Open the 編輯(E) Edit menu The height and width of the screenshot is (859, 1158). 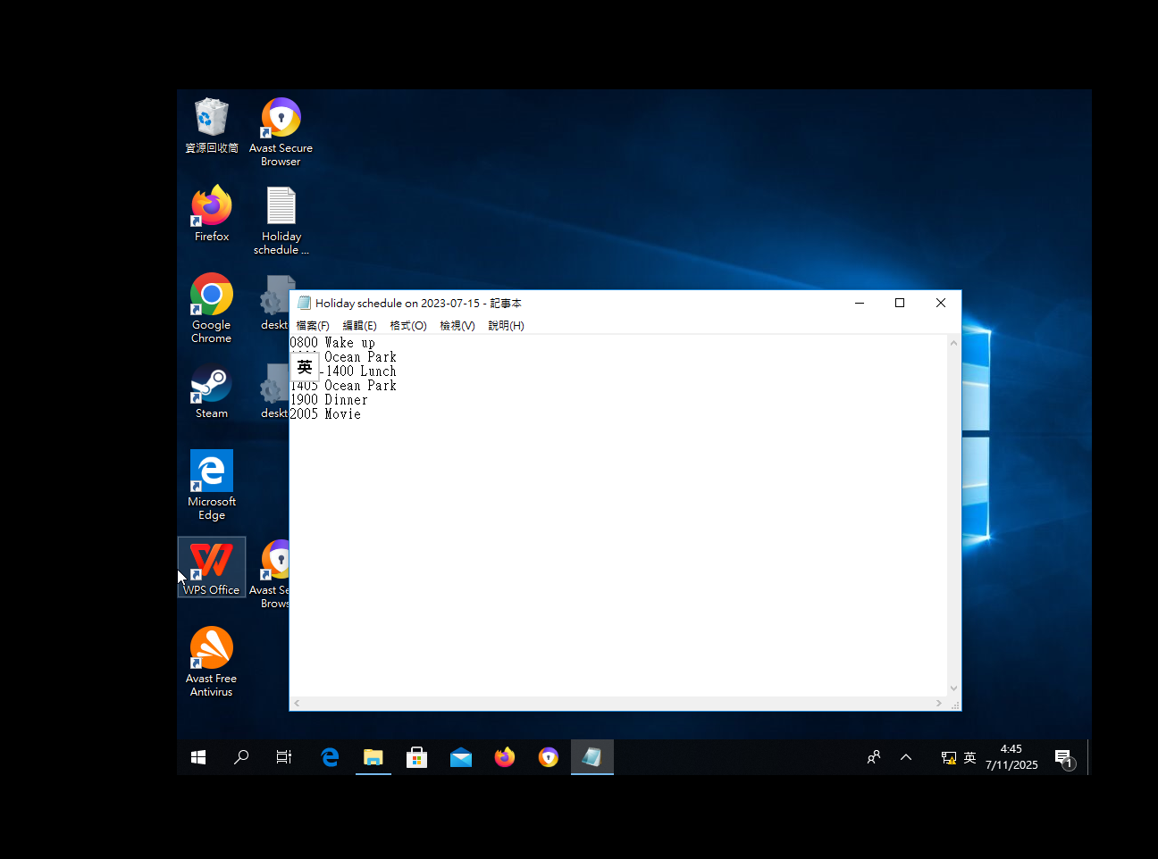pos(359,326)
